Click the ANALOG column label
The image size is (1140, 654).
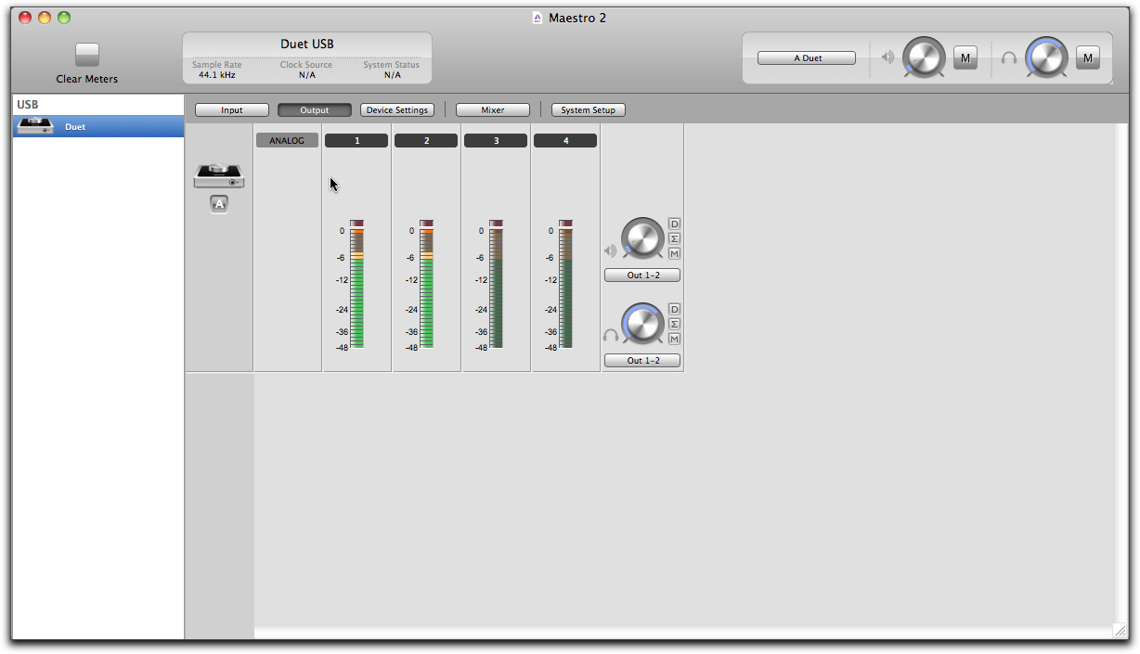(x=288, y=141)
